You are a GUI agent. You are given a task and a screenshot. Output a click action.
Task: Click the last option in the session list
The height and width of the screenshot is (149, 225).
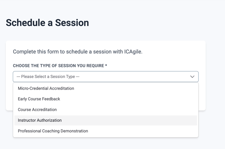(53, 131)
